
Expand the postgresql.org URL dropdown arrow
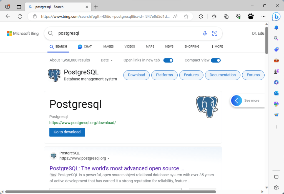pyautogui.click(x=108, y=159)
